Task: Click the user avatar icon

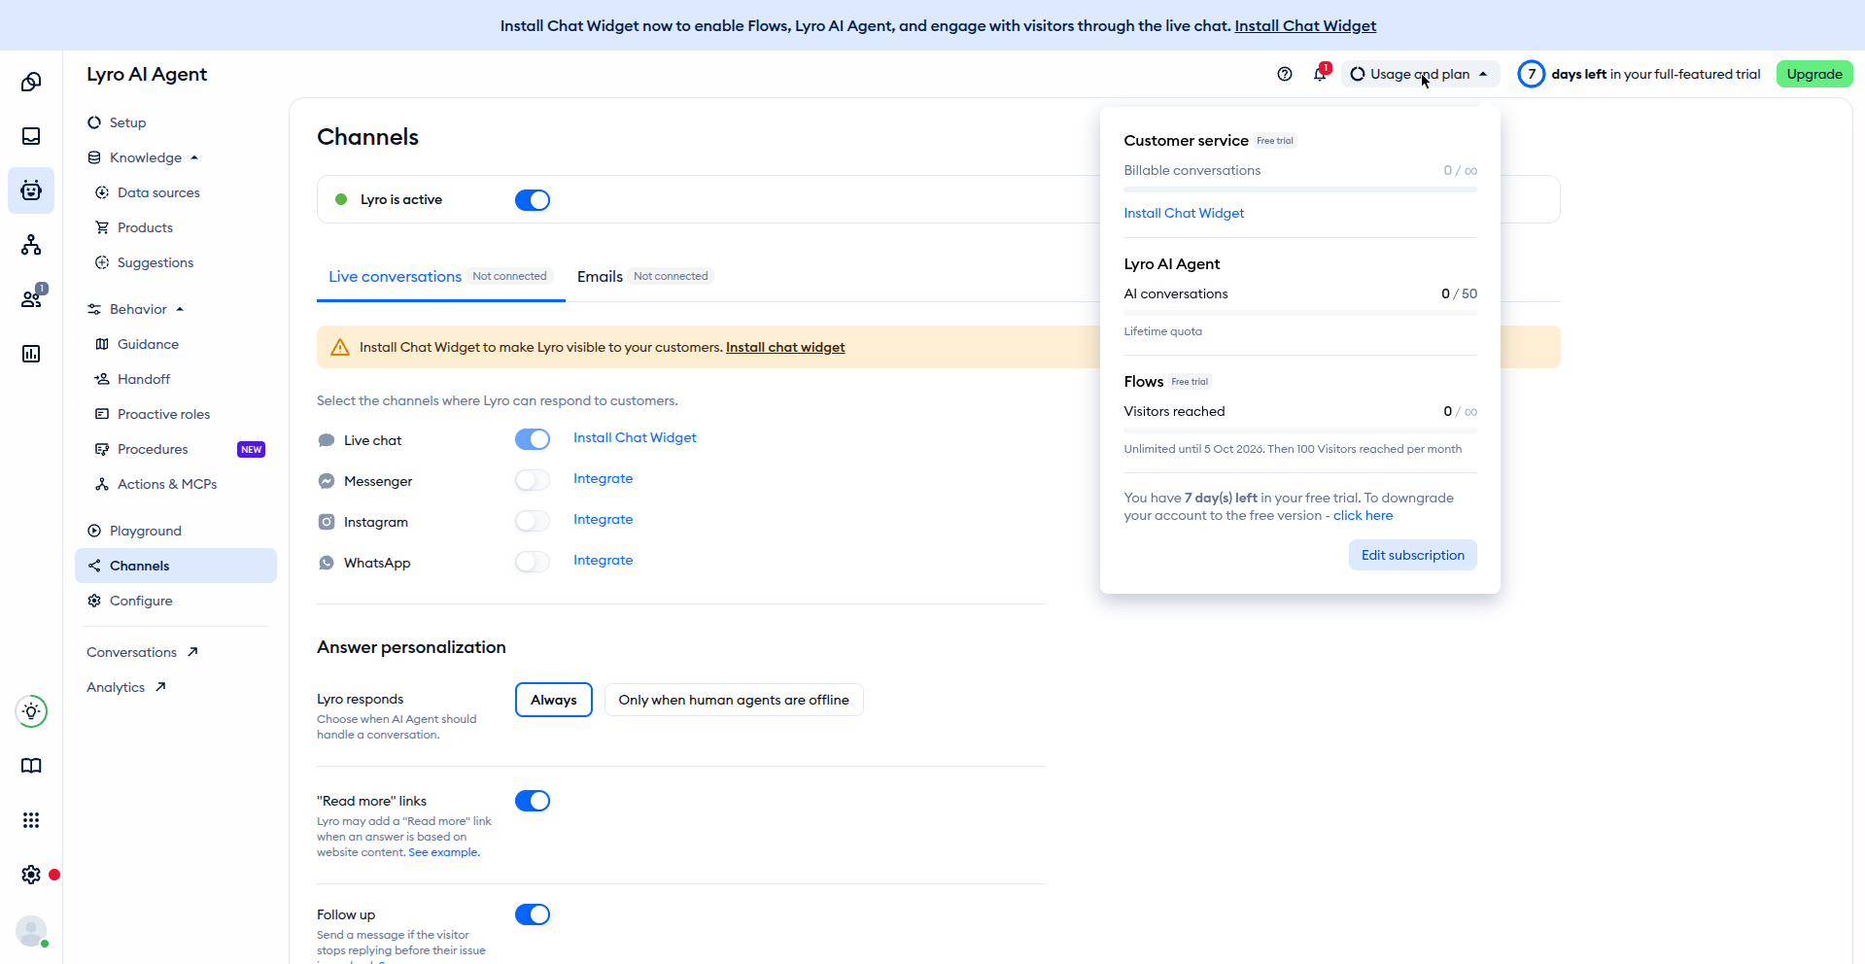Action: tap(31, 931)
